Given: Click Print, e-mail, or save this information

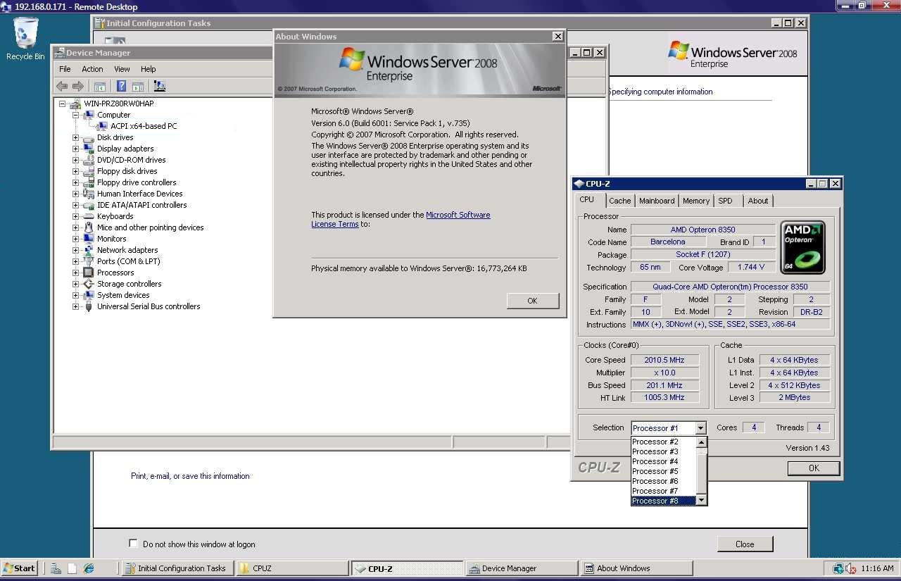Looking at the screenshot, I should point(190,476).
